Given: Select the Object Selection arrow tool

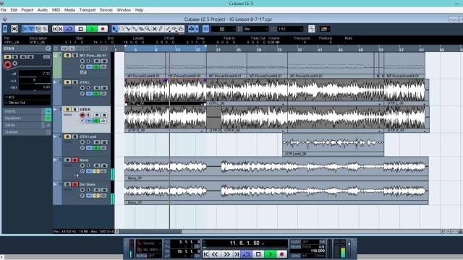Looking at the screenshot, I should [x=114, y=29].
